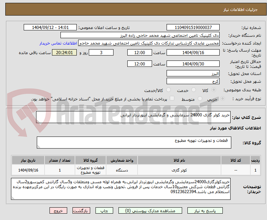Toggle Islamic treasury documents payment checkbox
The image size is (267, 220).
pyautogui.click(x=172, y=98)
